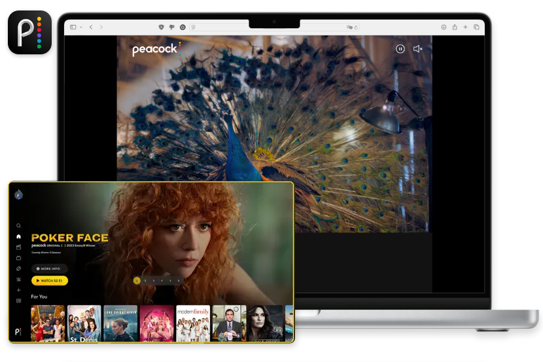
Task: Open the Movies clapperboard icon in sidebar
Action: (18, 247)
